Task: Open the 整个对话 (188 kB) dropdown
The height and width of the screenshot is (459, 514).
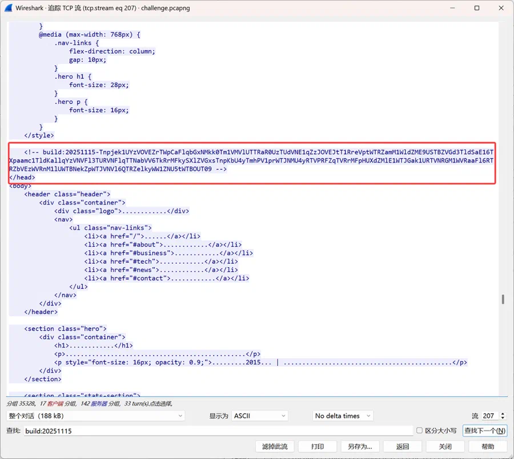Action: pyautogui.click(x=95, y=416)
